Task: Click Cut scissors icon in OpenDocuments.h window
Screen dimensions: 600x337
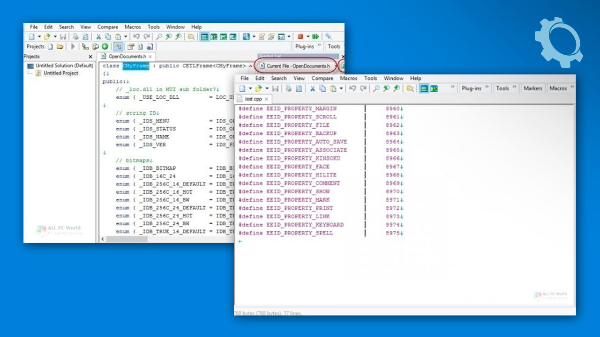Action: click(98, 37)
